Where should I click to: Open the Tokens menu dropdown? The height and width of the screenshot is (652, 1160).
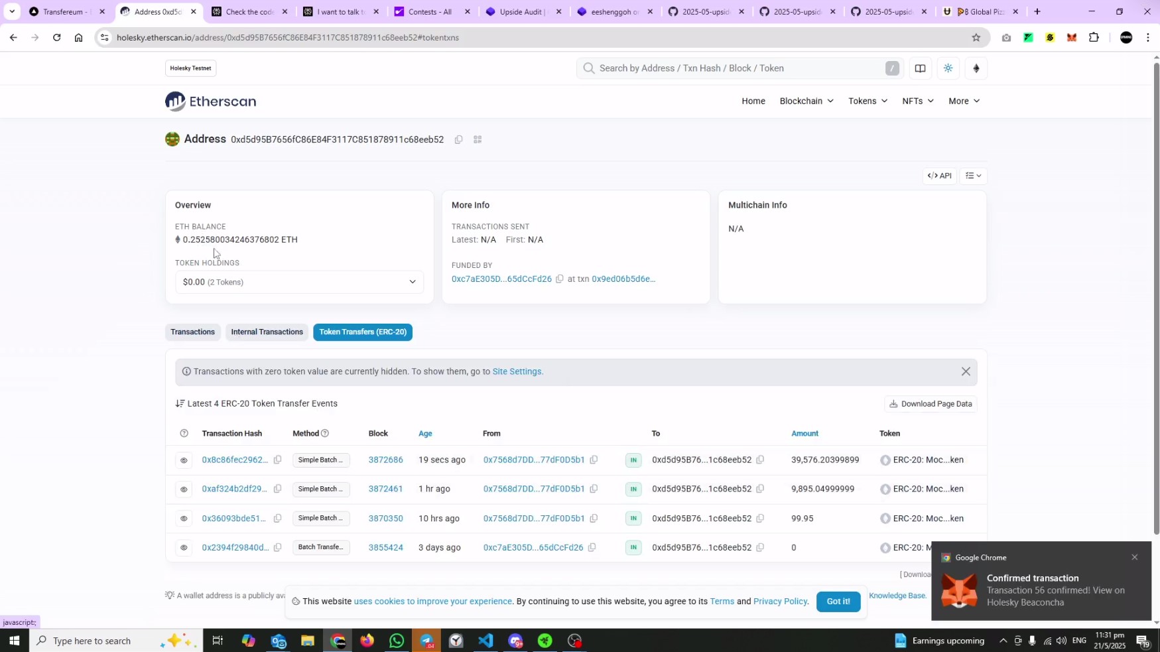click(868, 101)
